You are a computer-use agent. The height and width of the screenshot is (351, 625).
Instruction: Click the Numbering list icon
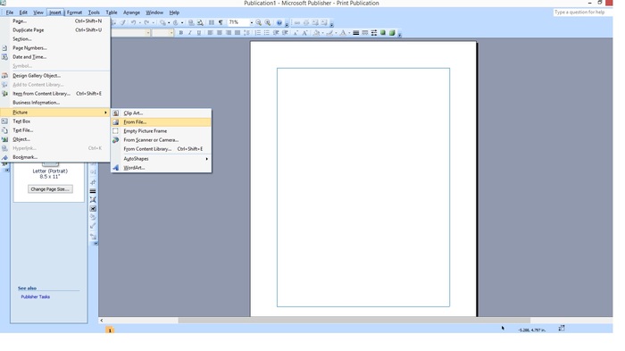pyautogui.click(x=258, y=33)
